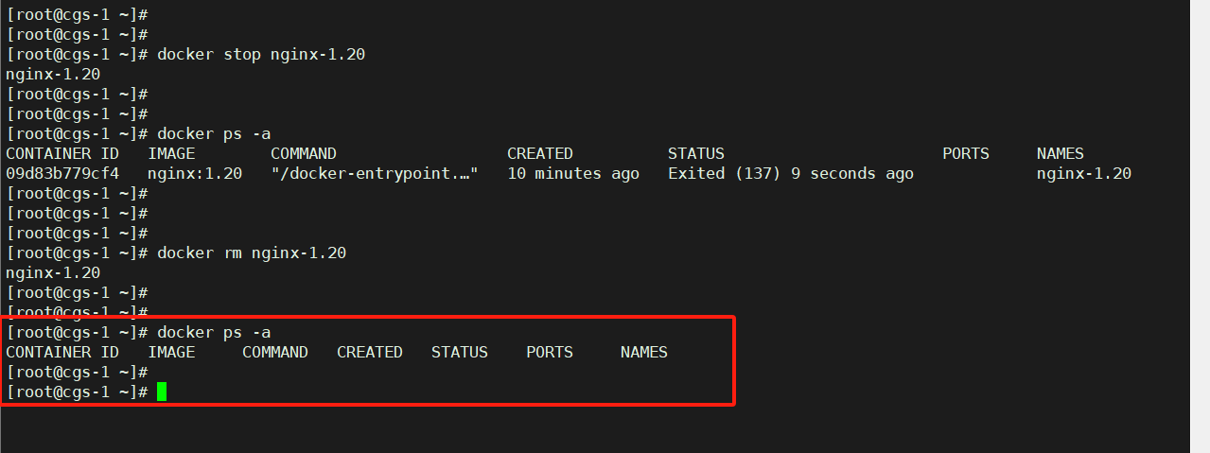Click IMAGE header above nginx:1.20

pyautogui.click(x=171, y=153)
